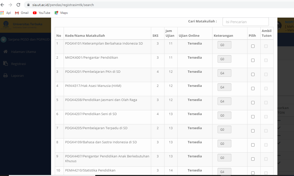
Task: Click the Laporan printer icon
Action: pos(6,76)
